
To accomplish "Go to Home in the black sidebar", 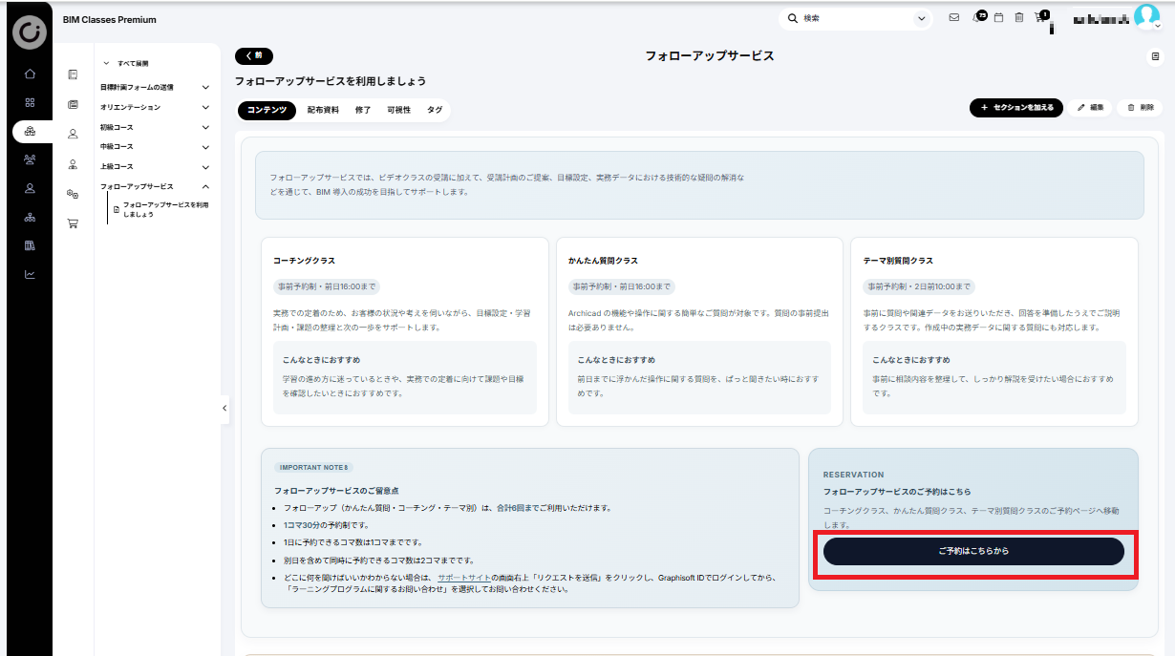I will click(x=30, y=74).
